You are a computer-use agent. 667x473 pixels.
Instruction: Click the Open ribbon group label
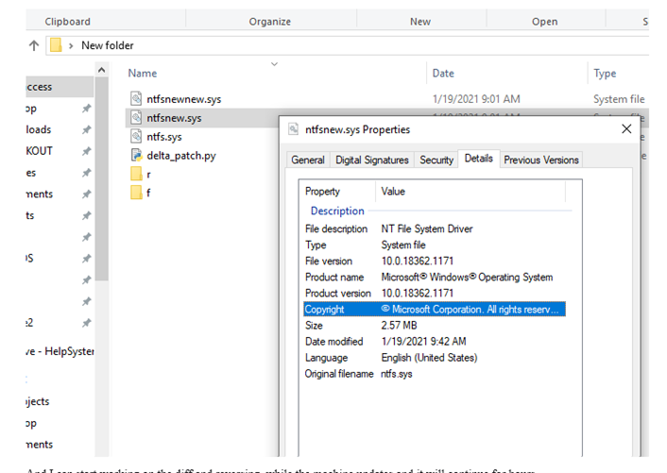coord(544,22)
